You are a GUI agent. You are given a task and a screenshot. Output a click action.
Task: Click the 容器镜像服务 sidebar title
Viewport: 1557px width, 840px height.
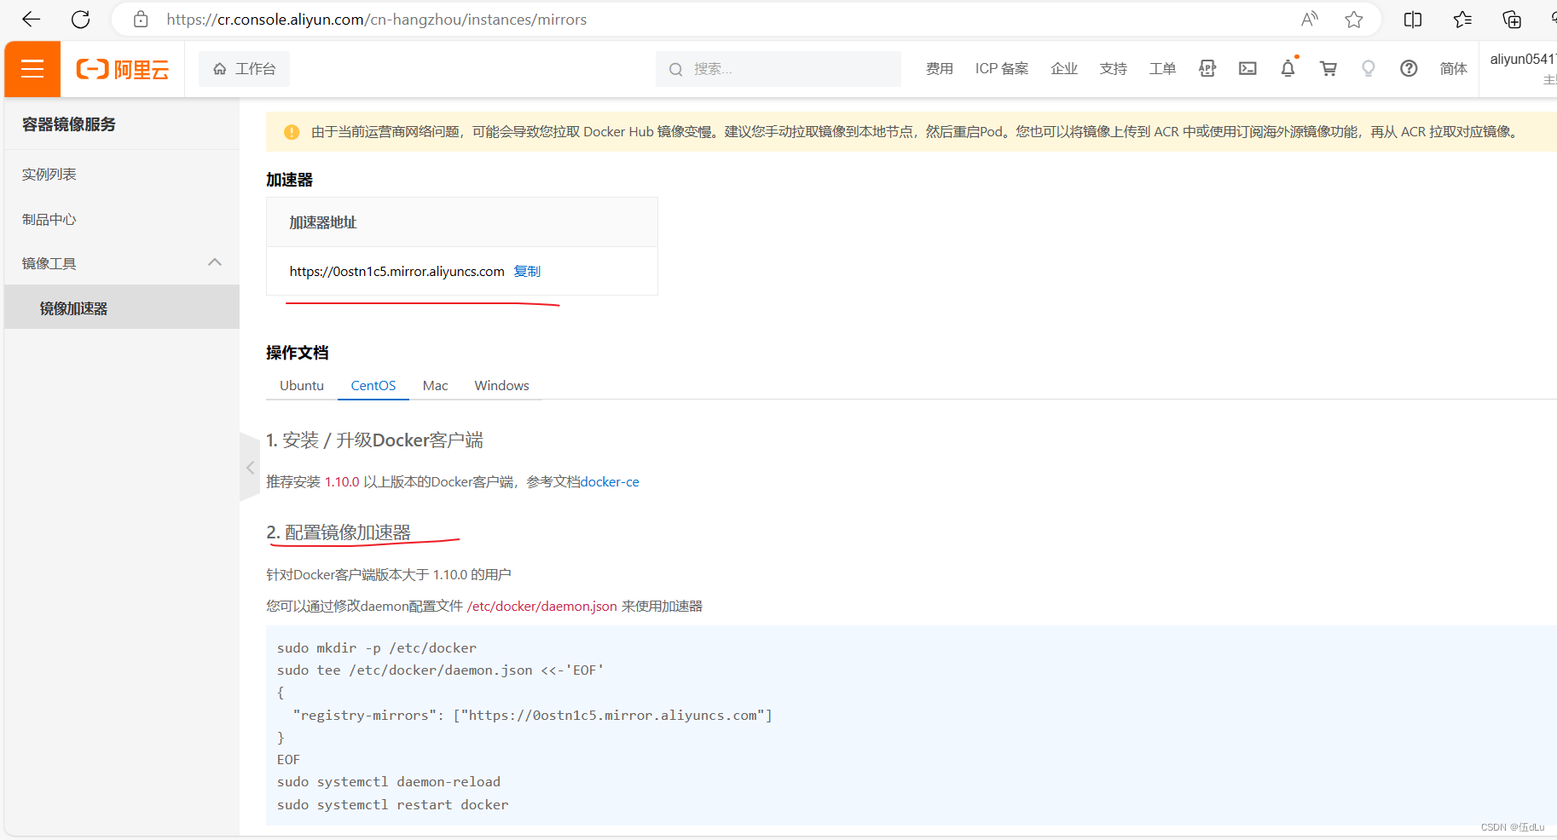(x=69, y=124)
